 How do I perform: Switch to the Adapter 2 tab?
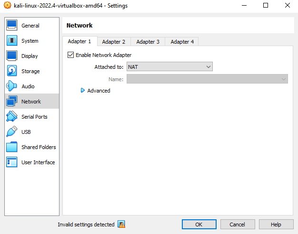(x=114, y=42)
